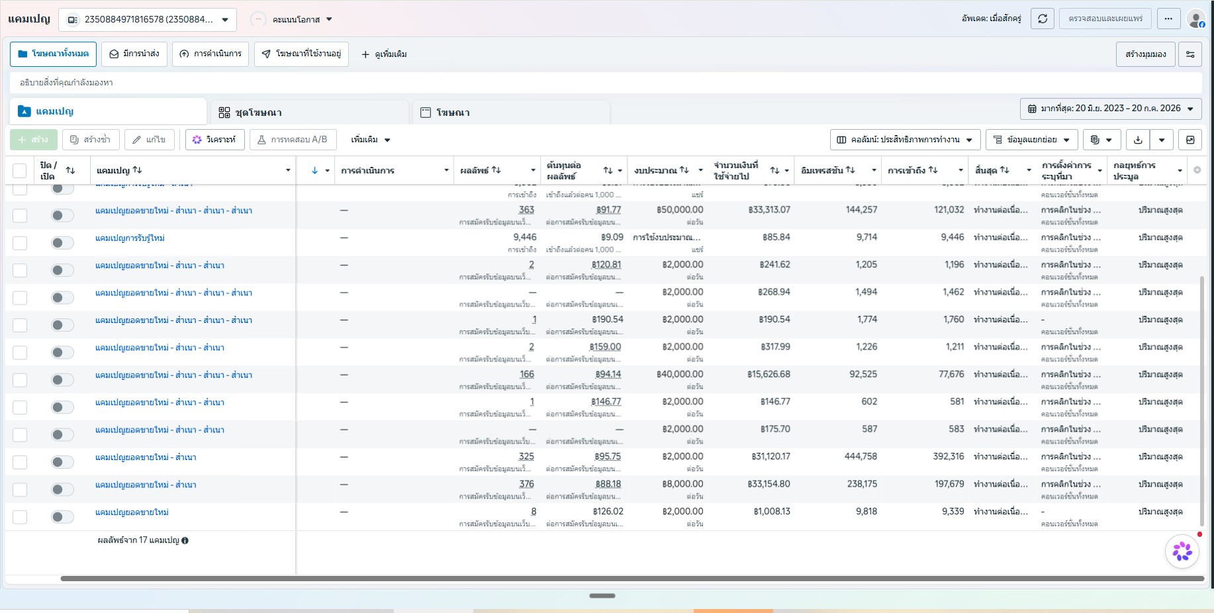The width and height of the screenshot is (1214, 613).
Task: Open the three-dot more options button
Action: point(1168,19)
